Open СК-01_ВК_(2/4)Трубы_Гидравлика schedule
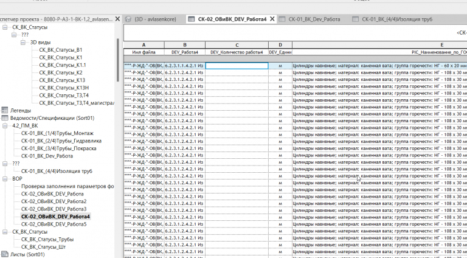The width and height of the screenshot is (467, 258). [x=61, y=141]
